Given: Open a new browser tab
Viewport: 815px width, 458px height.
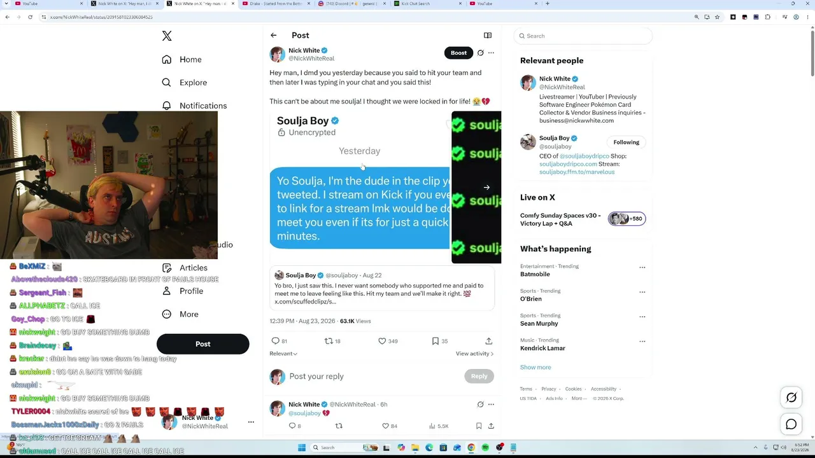Looking at the screenshot, I should (548, 4).
